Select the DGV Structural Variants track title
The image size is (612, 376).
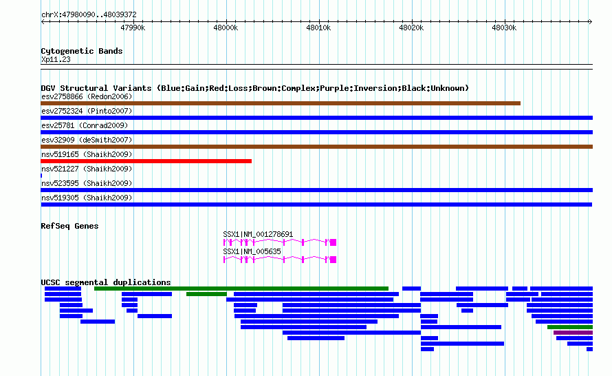[x=255, y=88]
